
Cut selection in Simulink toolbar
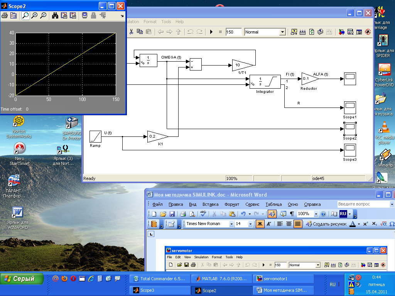[x=131, y=32]
